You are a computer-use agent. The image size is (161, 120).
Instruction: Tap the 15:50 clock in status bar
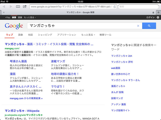[80, 1]
